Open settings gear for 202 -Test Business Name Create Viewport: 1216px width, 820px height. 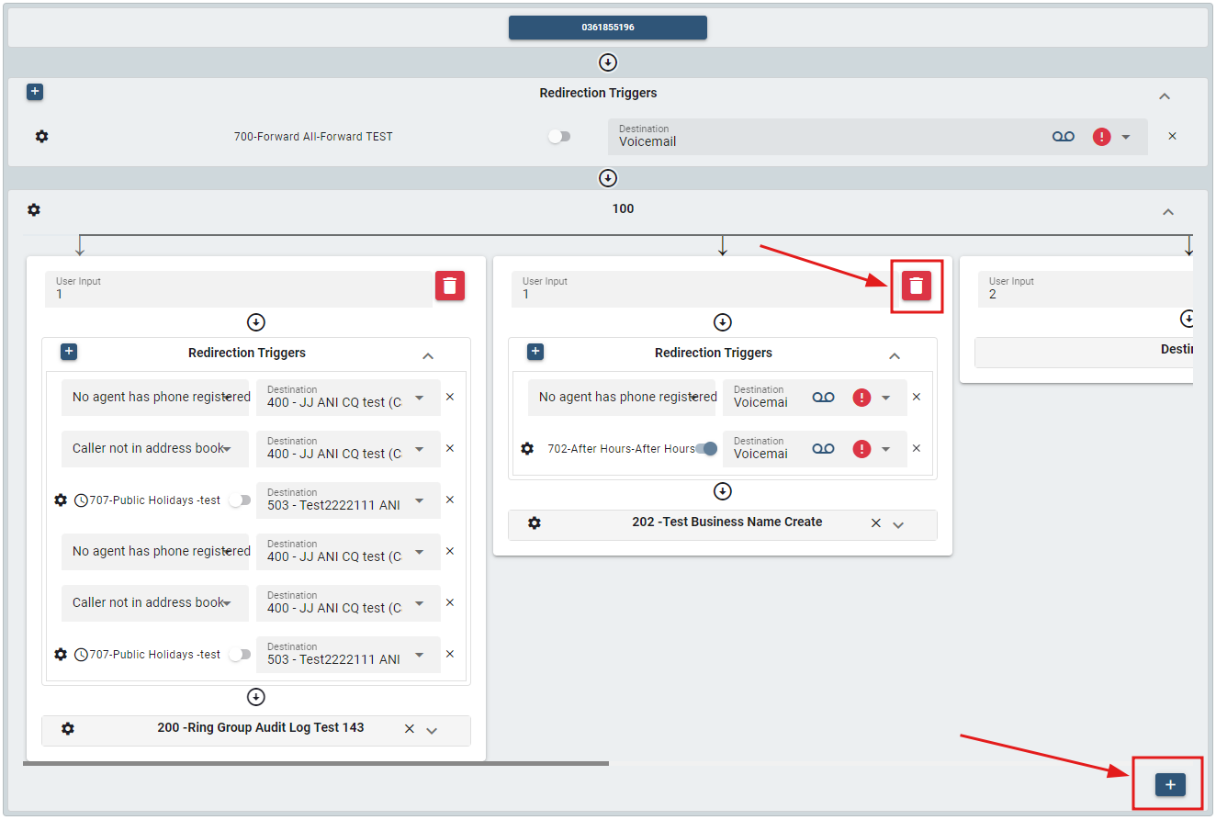pyautogui.click(x=535, y=522)
